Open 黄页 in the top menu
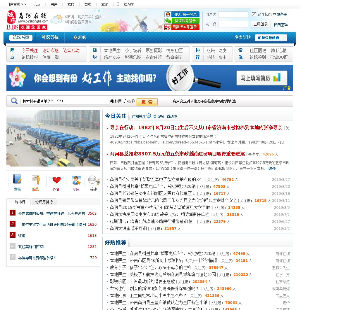351x310 pixels. (88, 4)
